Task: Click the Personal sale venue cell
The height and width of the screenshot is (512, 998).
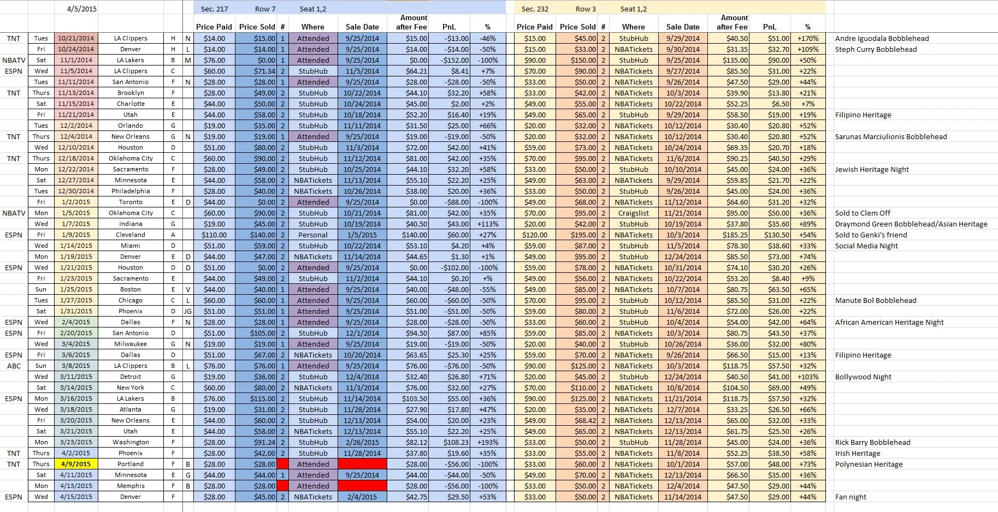Action: [313, 235]
